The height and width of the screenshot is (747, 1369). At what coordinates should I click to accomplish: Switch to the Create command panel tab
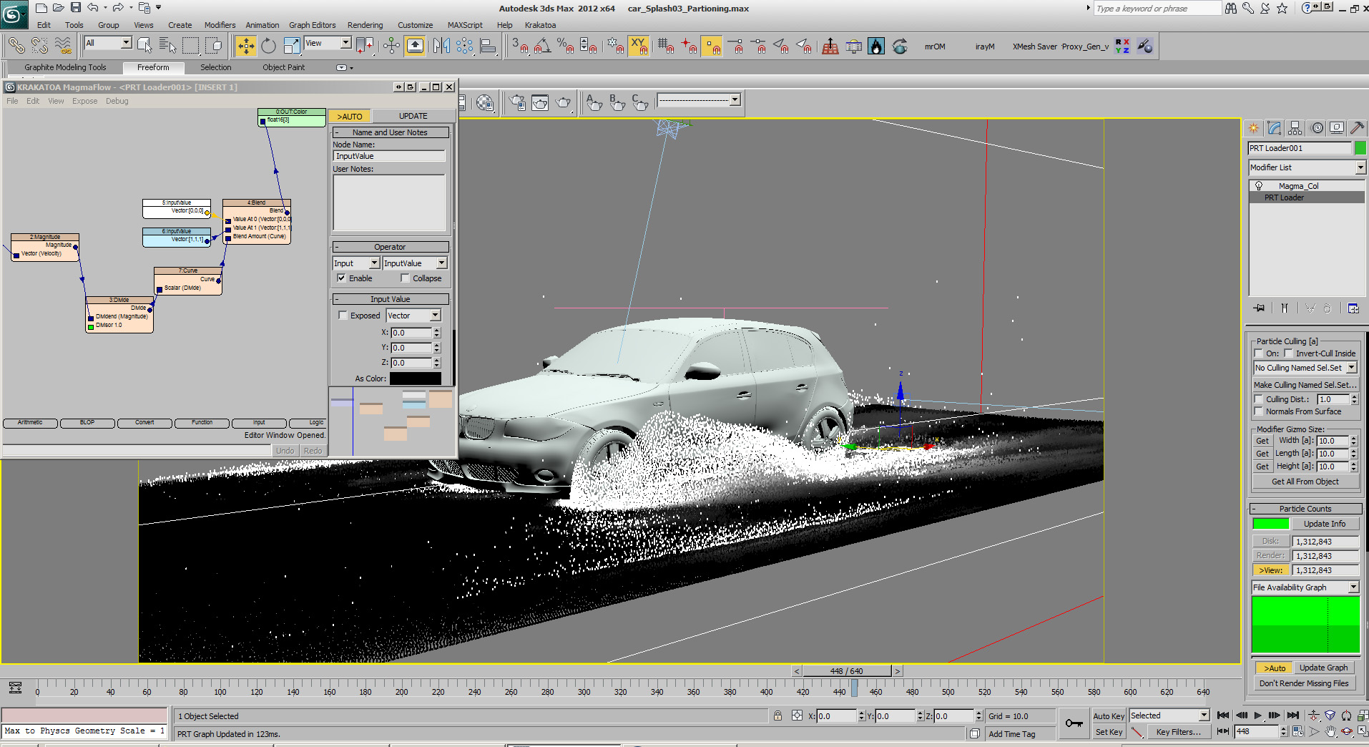click(1254, 128)
